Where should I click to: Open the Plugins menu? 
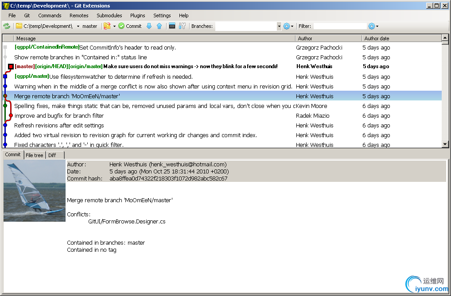coord(138,15)
